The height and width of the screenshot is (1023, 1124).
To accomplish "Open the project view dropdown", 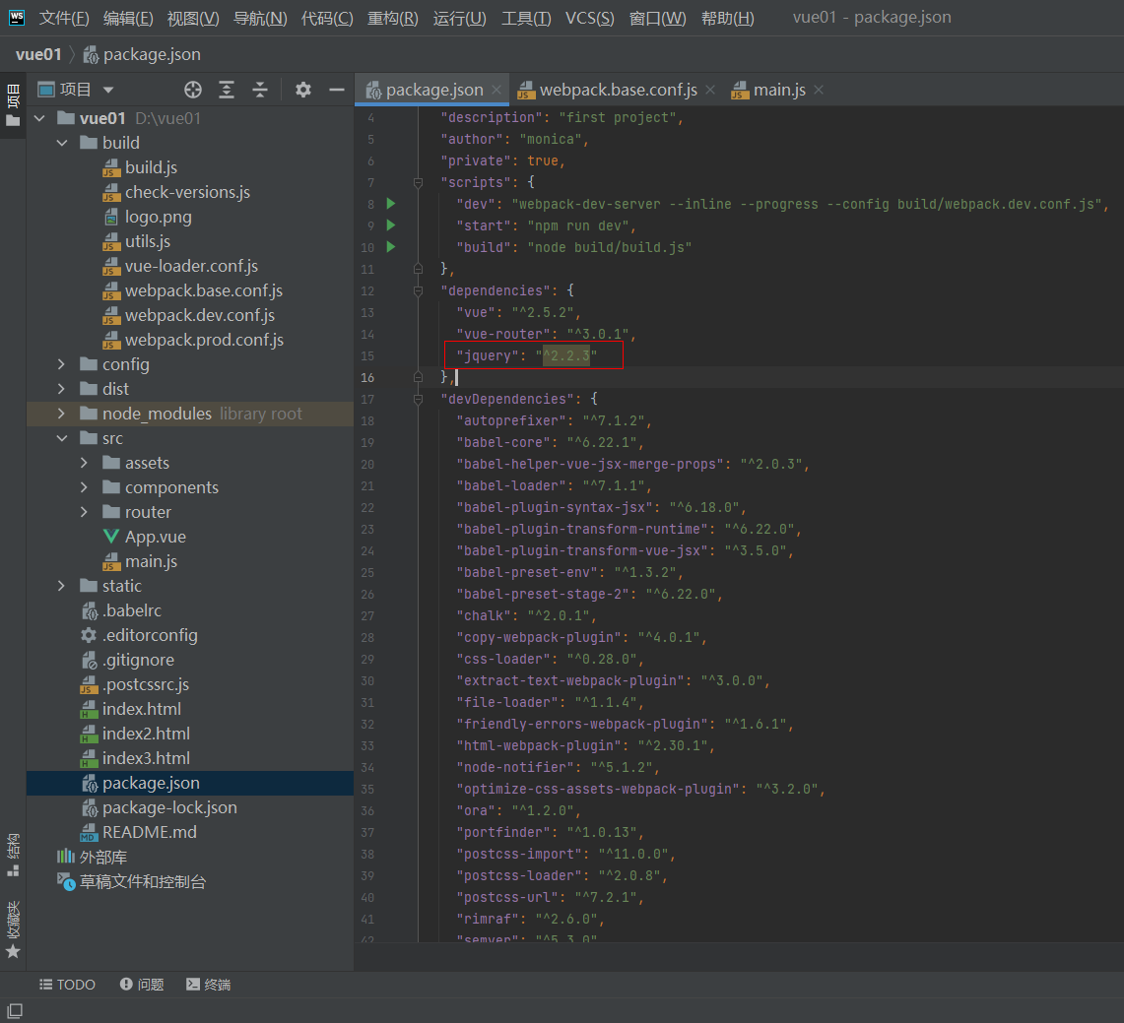I will (x=108, y=90).
